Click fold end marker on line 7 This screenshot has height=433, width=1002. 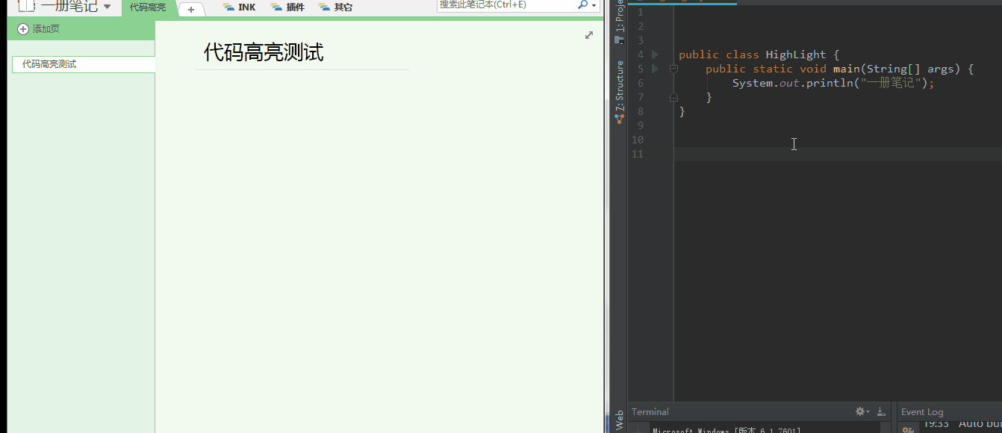click(673, 97)
